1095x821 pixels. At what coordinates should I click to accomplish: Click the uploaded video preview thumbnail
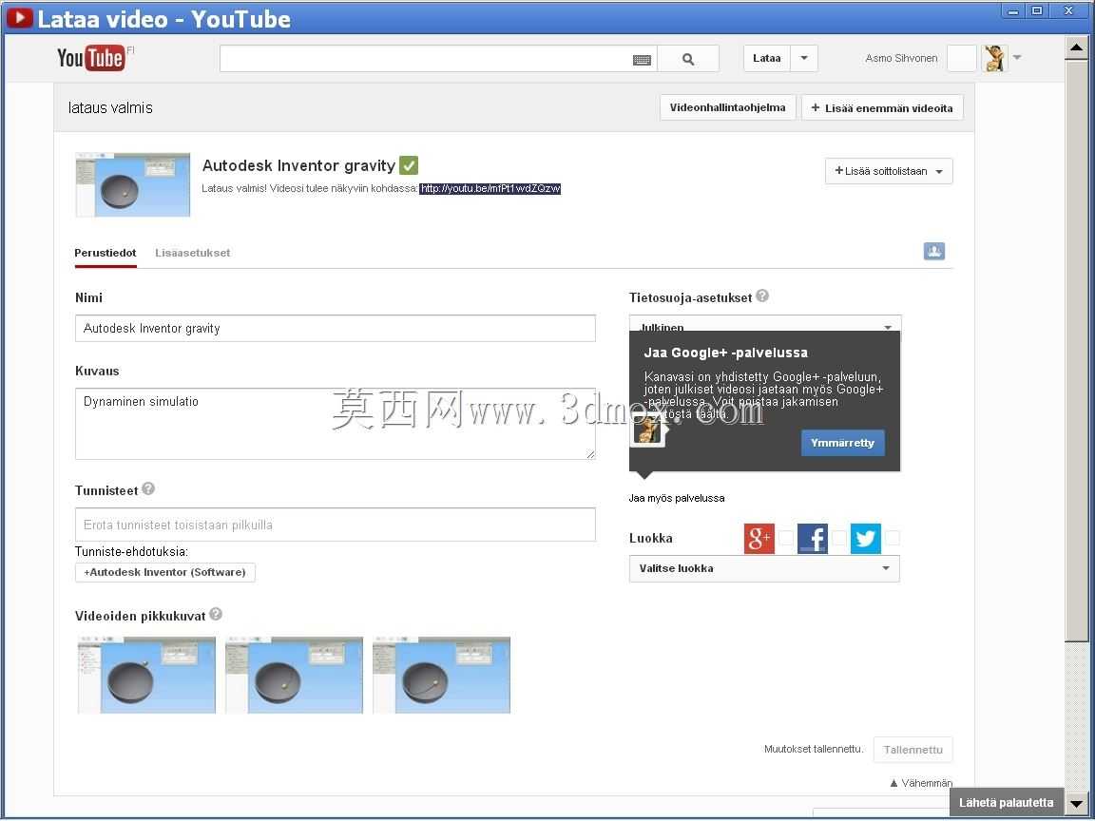(133, 184)
